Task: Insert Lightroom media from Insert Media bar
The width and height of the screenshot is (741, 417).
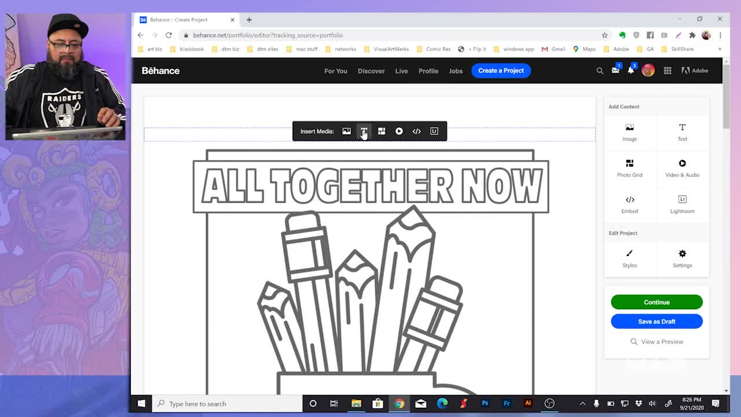Action: pyautogui.click(x=434, y=131)
